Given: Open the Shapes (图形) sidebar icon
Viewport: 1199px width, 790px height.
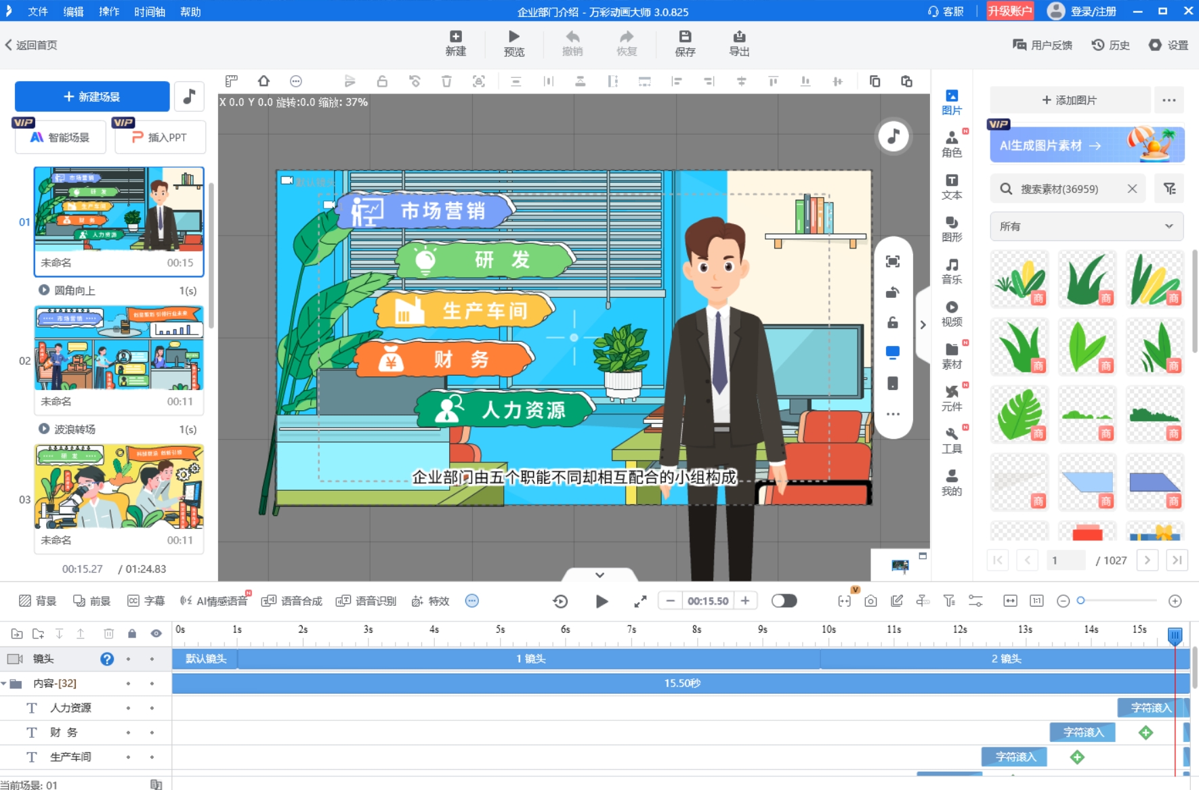Looking at the screenshot, I should pyautogui.click(x=951, y=229).
